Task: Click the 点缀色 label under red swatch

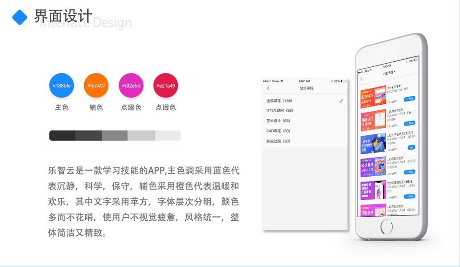Action: (166, 107)
